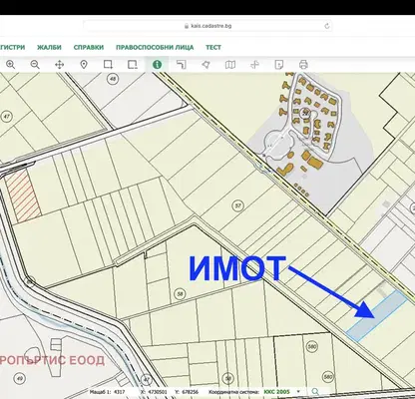415x399 pixels.
Task: Select the rectangle remove-selection tool
Action: pyautogui.click(x=133, y=65)
